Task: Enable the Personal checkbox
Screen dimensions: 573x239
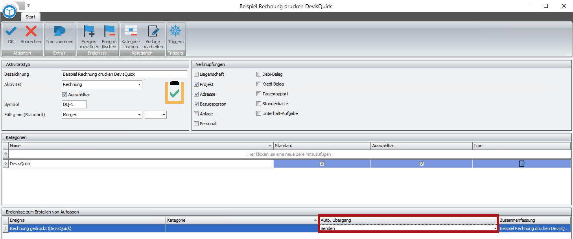Action: click(x=196, y=124)
